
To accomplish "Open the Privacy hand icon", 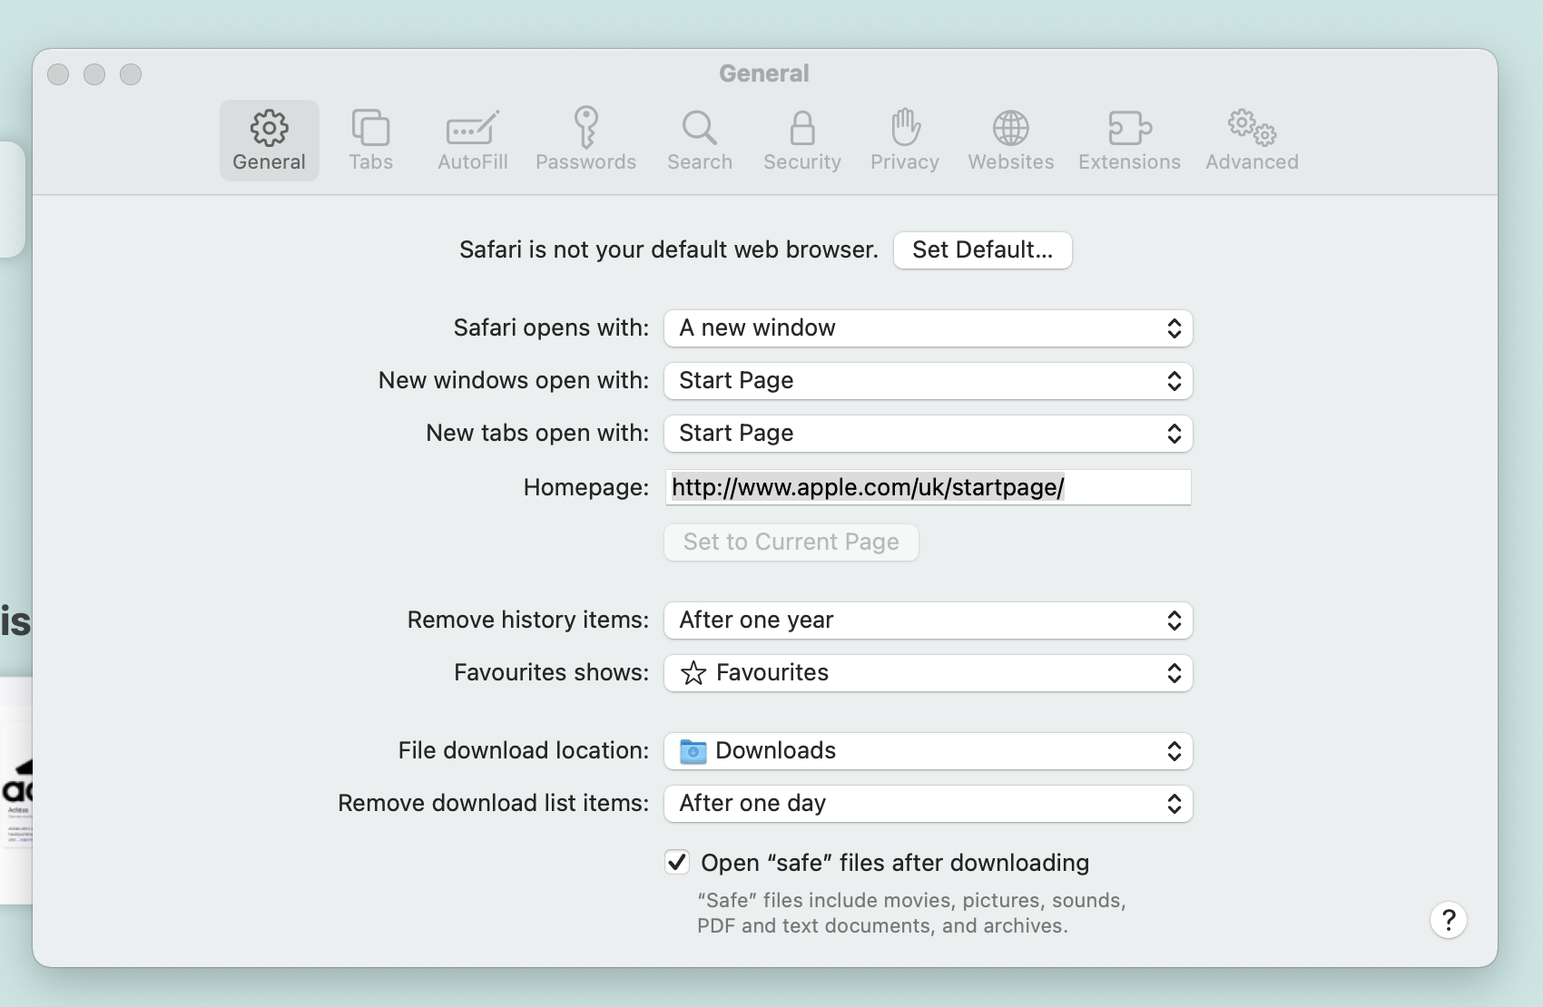I will (905, 127).
